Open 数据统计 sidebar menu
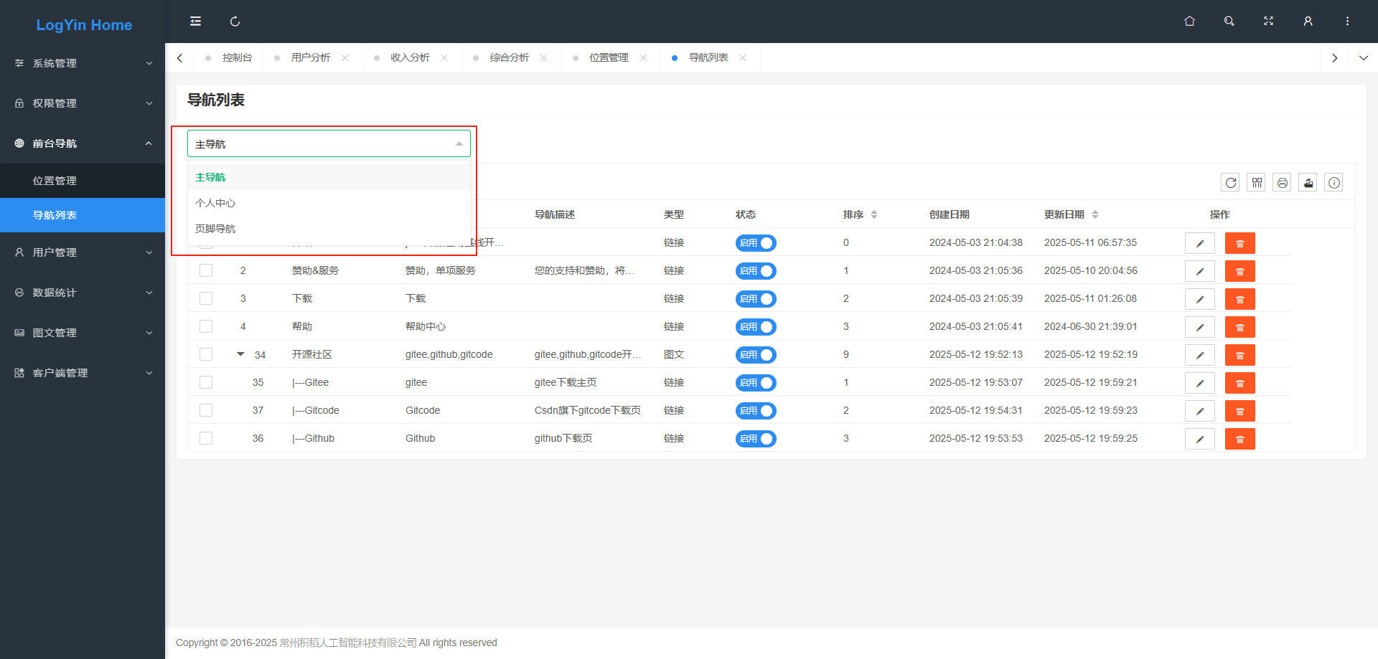Screen dimensions: 1378x659 83,293
